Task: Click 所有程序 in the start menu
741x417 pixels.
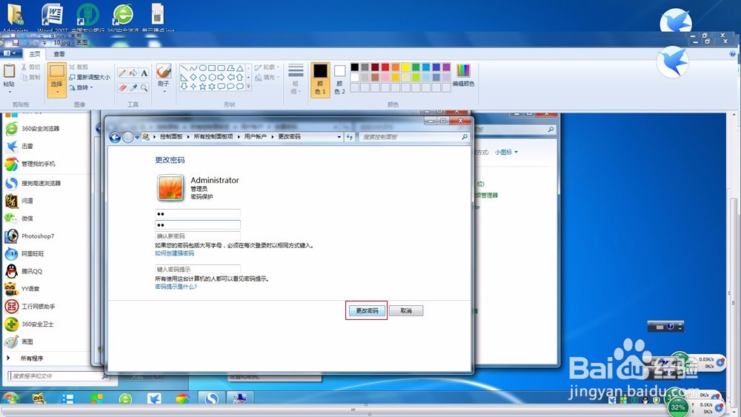Action: coord(32,358)
